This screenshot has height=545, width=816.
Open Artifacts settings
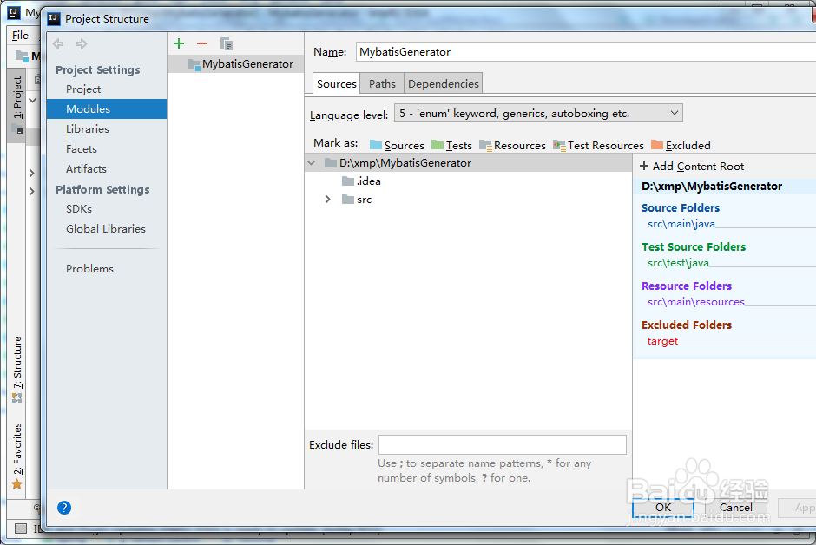click(x=86, y=168)
